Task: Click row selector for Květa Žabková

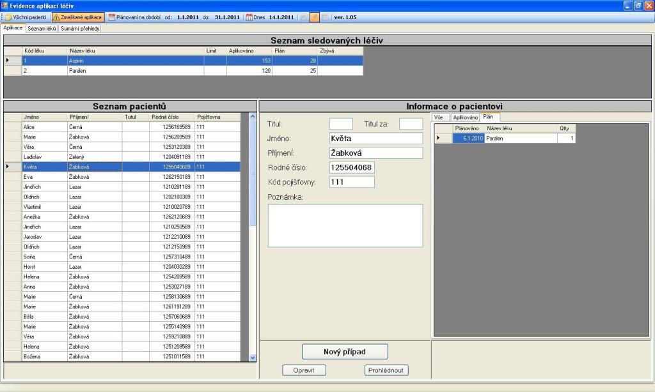Action: [x=13, y=167]
